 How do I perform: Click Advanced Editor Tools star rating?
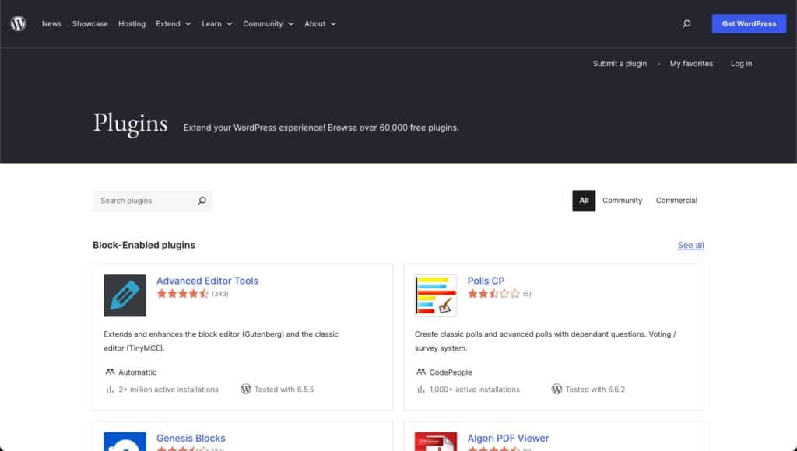click(183, 294)
